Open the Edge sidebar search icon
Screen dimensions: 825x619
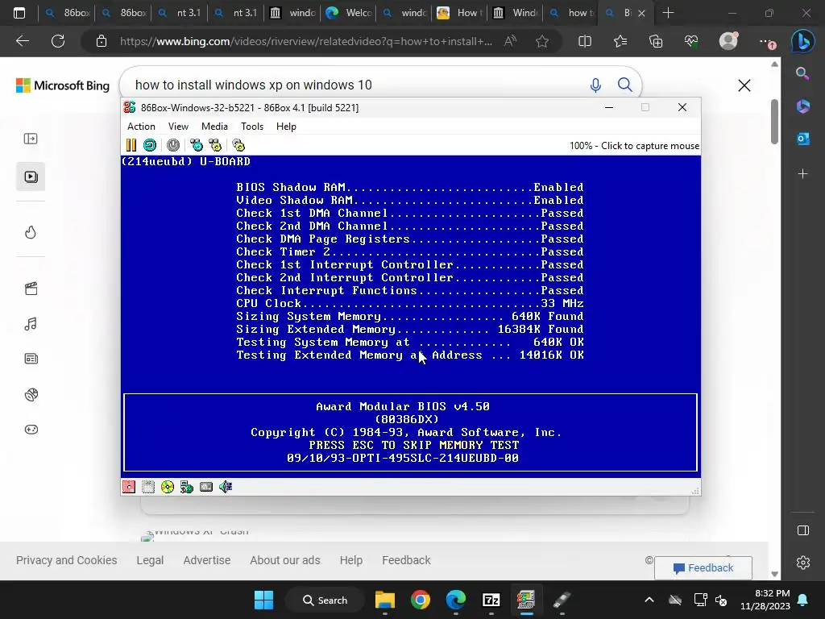tap(802, 73)
